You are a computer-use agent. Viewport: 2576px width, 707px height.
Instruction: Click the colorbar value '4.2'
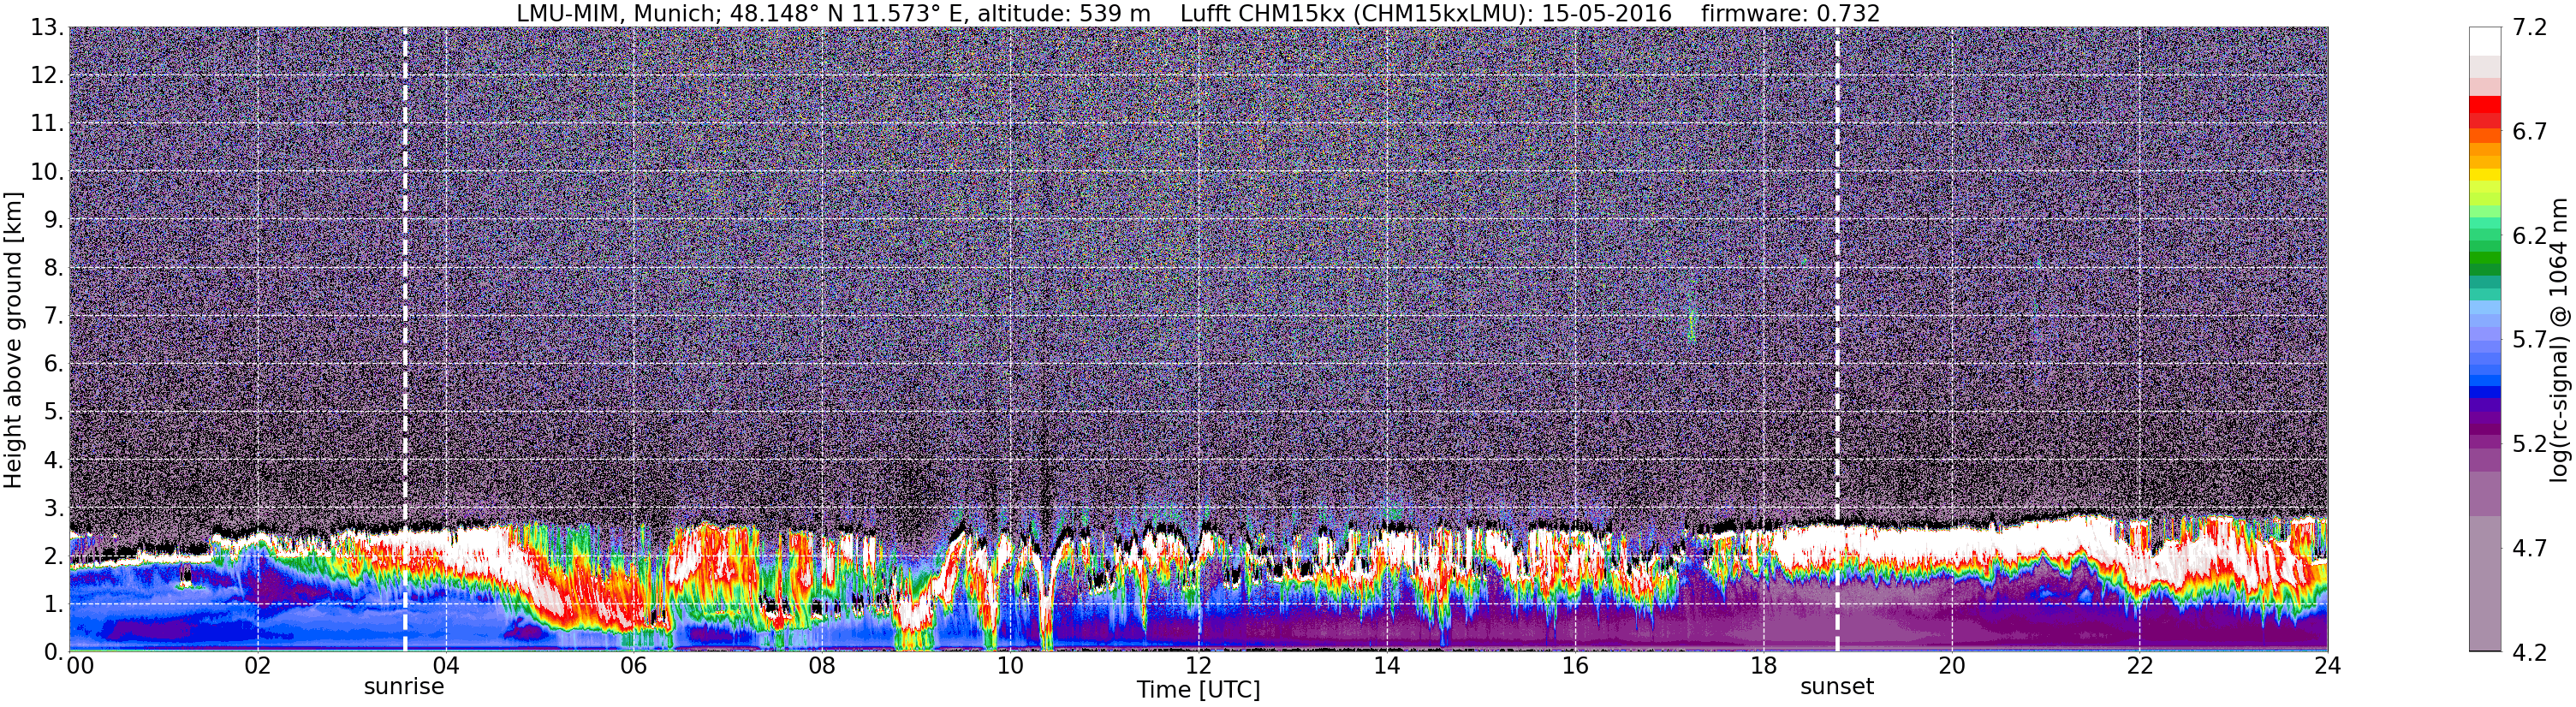click(x=2530, y=652)
